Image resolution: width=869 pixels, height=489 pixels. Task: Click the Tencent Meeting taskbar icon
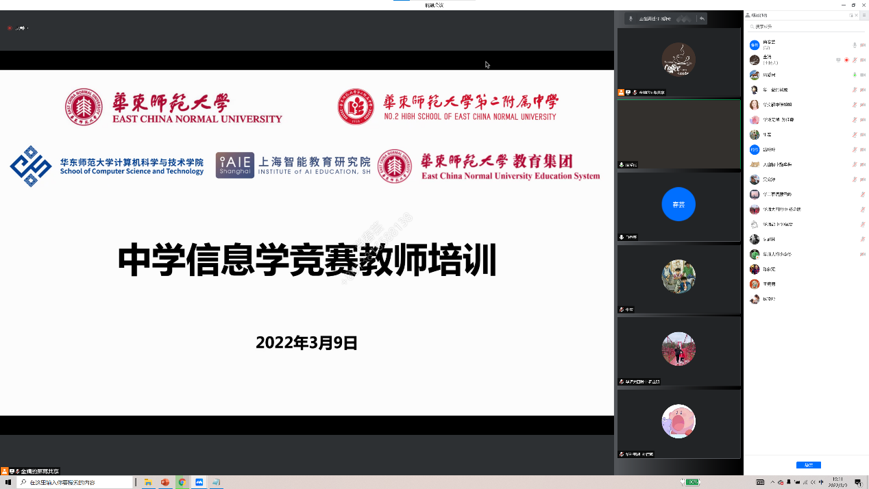pos(199,482)
